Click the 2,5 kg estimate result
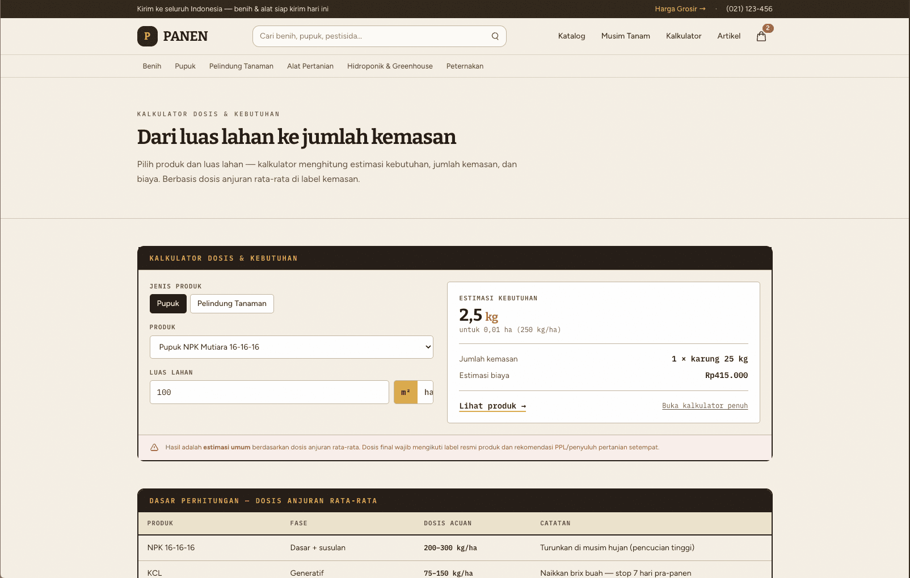Viewport: 910px width, 578px height. point(479,315)
